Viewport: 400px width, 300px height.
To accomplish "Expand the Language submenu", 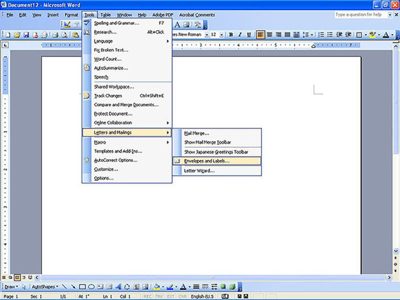I will (127, 41).
